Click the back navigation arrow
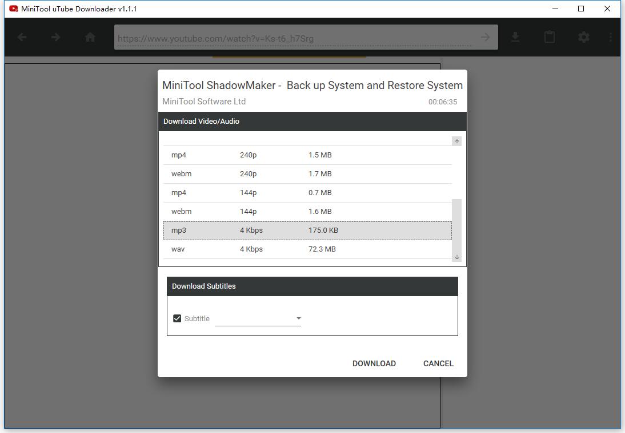Screen dimensions: 625x433 (22, 38)
